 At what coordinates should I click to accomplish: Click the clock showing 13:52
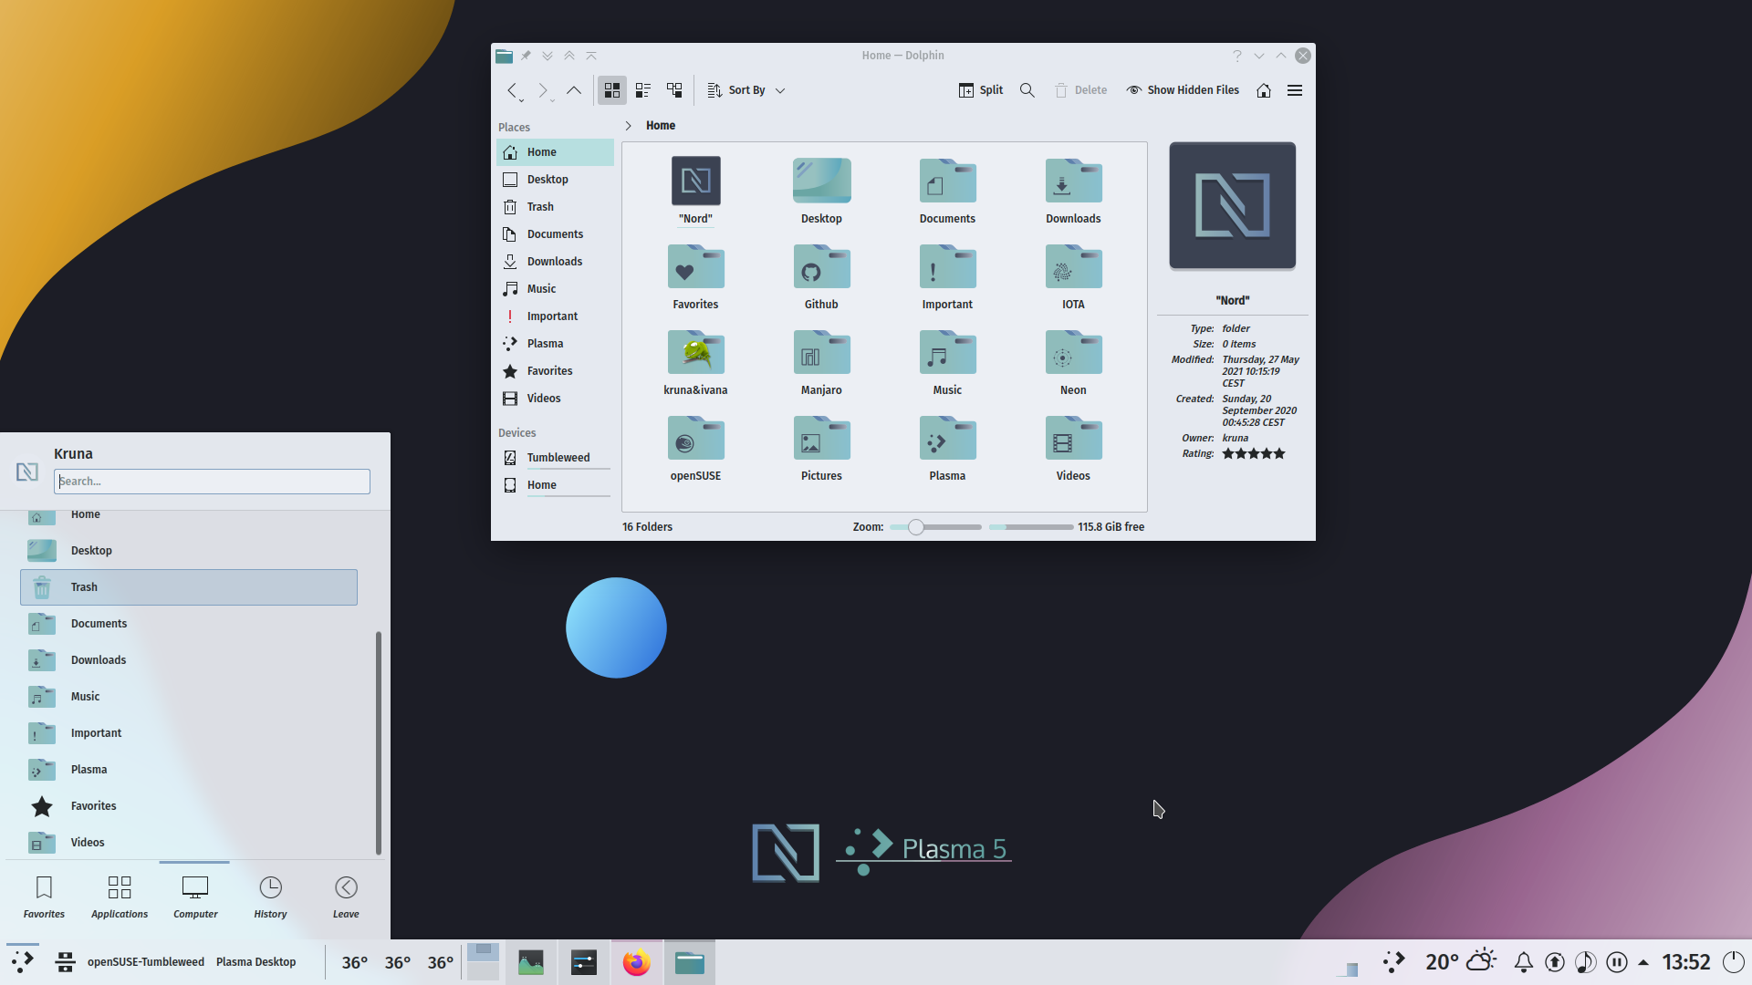1685,962
